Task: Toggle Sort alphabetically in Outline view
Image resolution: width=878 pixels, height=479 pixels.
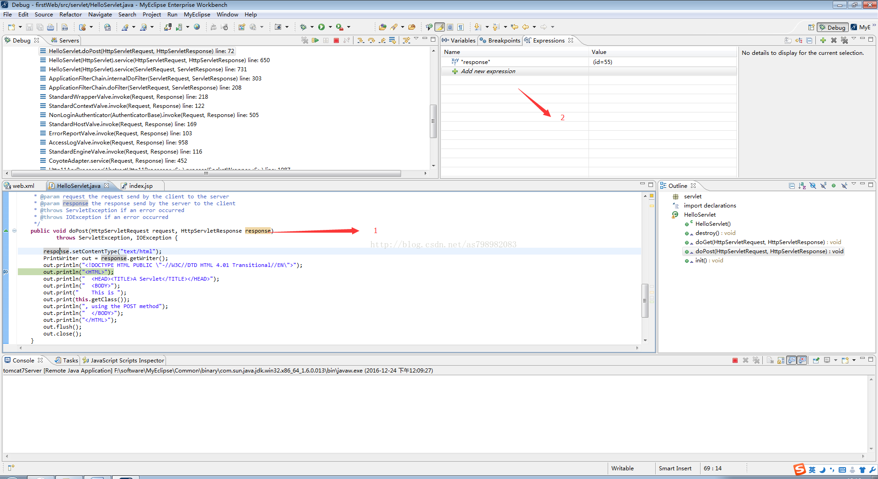Action: (802, 186)
